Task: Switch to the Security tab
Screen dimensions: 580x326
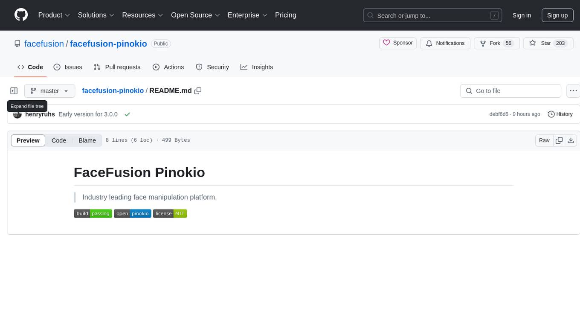Action: pyautogui.click(x=212, y=67)
